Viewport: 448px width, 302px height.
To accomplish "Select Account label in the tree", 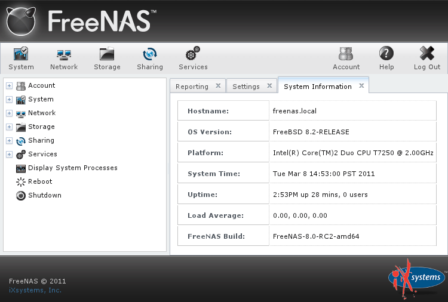I will tap(41, 85).
